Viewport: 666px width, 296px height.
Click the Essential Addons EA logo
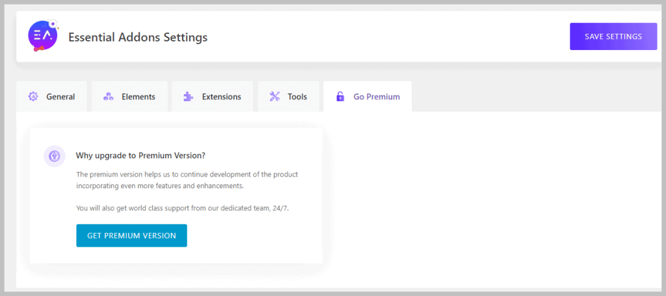43,36
